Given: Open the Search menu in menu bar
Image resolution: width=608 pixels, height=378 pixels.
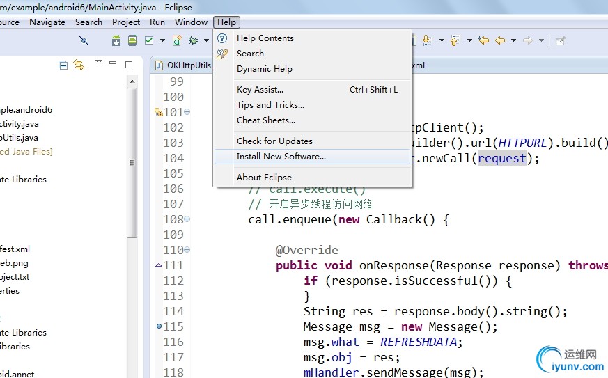Looking at the screenshot, I should pyautogui.click(x=88, y=22).
